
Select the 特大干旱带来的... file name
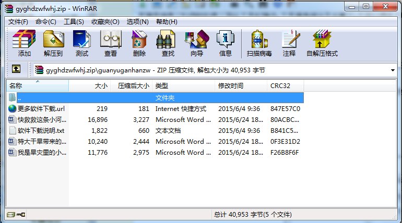pos(42,141)
